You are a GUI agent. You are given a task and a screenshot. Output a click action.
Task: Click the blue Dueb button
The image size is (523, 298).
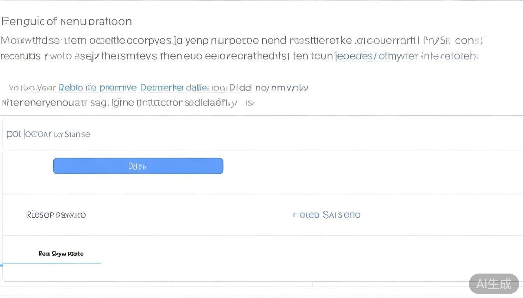[x=138, y=166]
